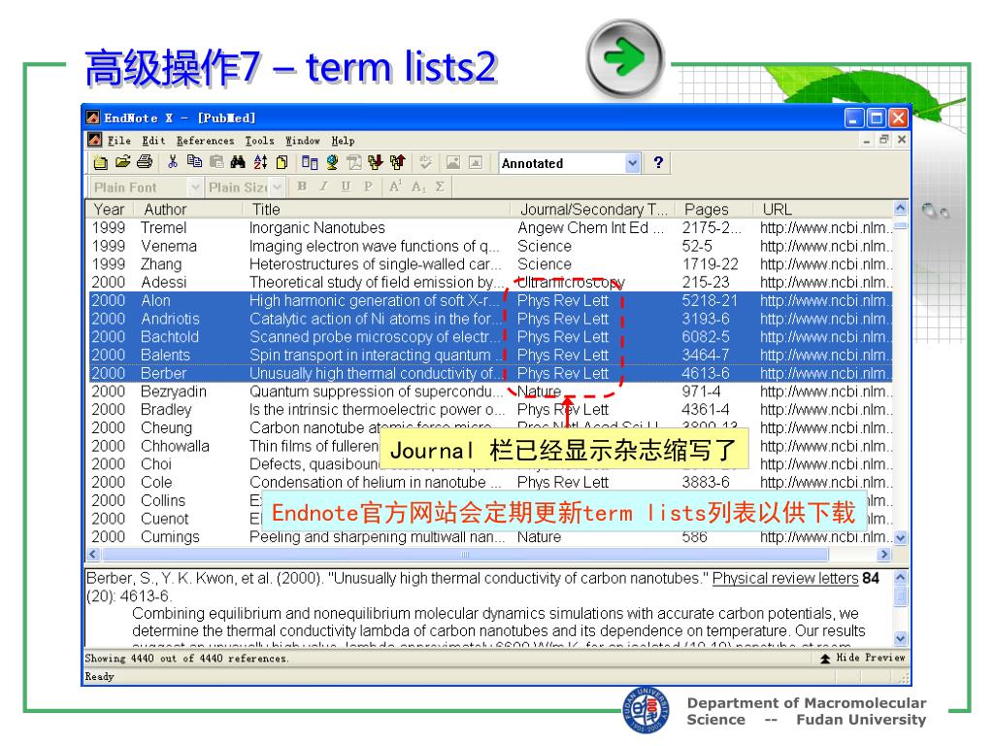Click the Import down-arrow icon

376,163
